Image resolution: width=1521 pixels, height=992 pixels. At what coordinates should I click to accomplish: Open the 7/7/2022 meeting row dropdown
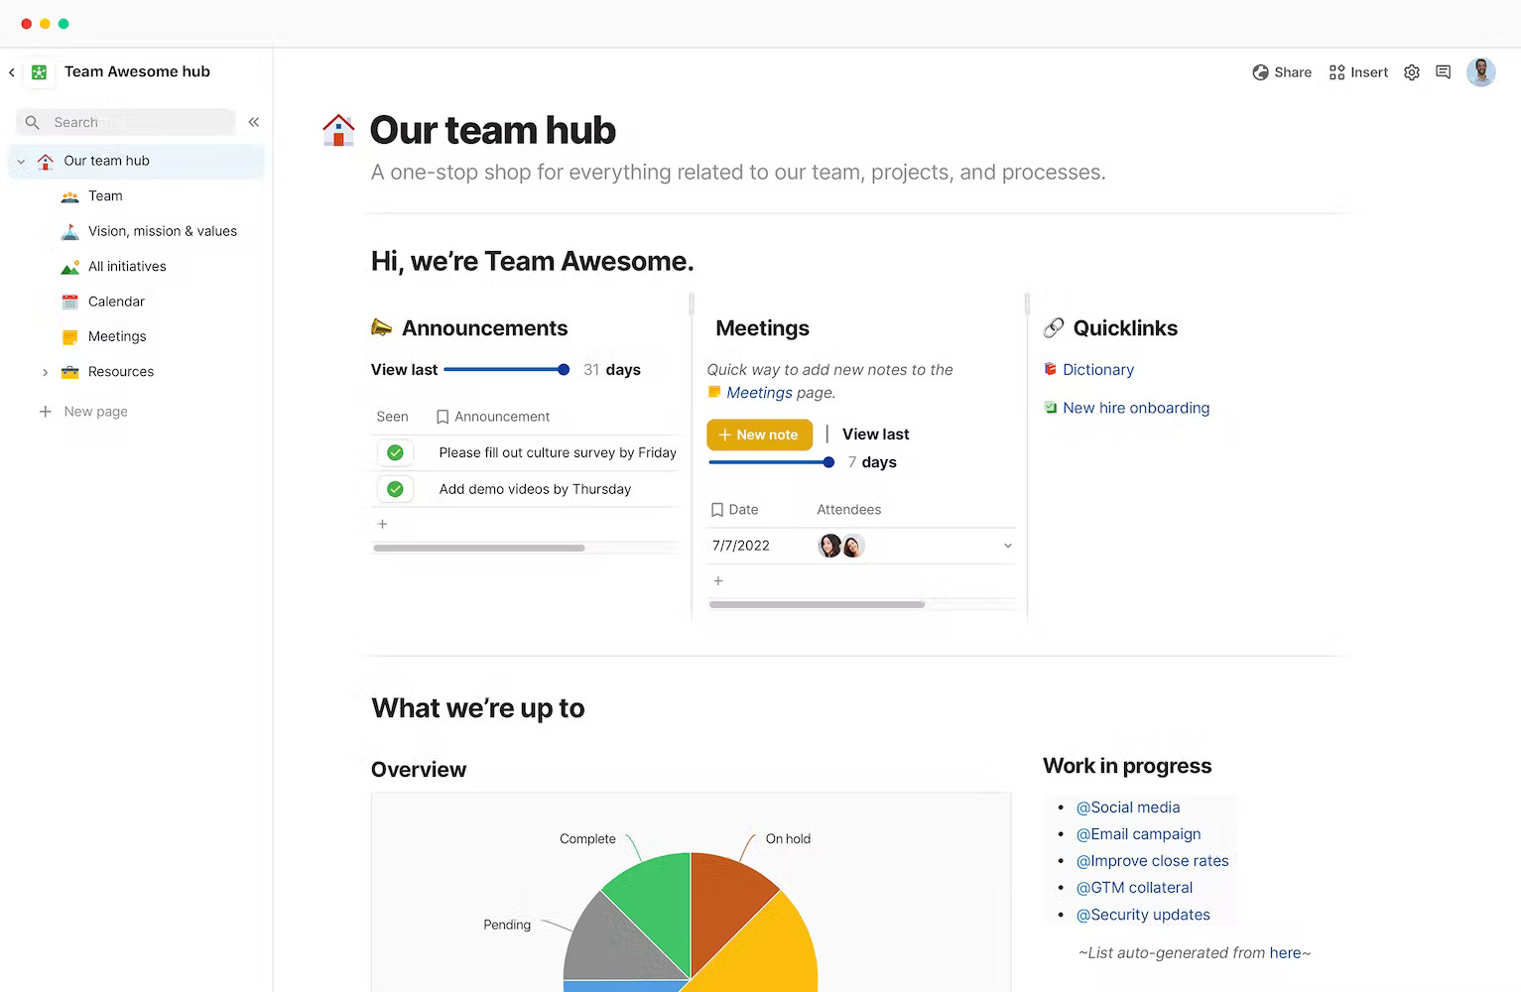point(1007,545)
